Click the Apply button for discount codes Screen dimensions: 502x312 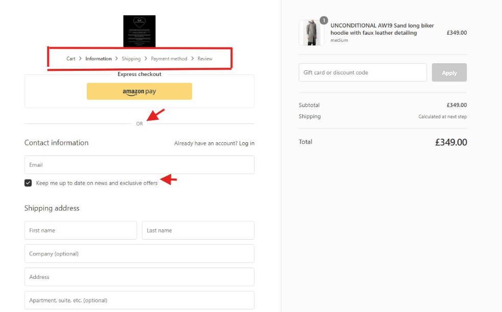[x=449, y=72]
